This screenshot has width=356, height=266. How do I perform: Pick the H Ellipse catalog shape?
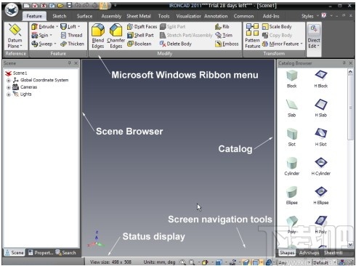(321, 196)
